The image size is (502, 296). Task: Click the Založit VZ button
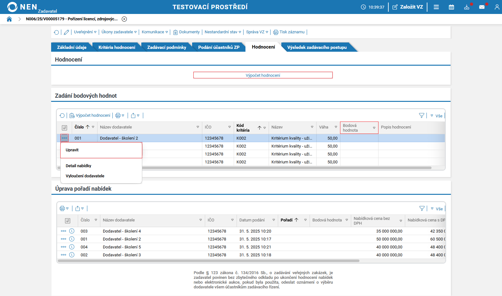point(408,7)
